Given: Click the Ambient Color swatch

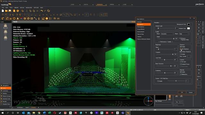Looking at the screenshot, I should 188,28.
